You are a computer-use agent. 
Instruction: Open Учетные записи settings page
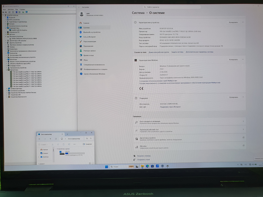click(89, 51)
